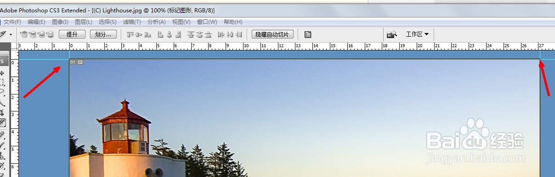Align slices by right edges
Screen dimensions: 555x177
(x=178, y=34)
